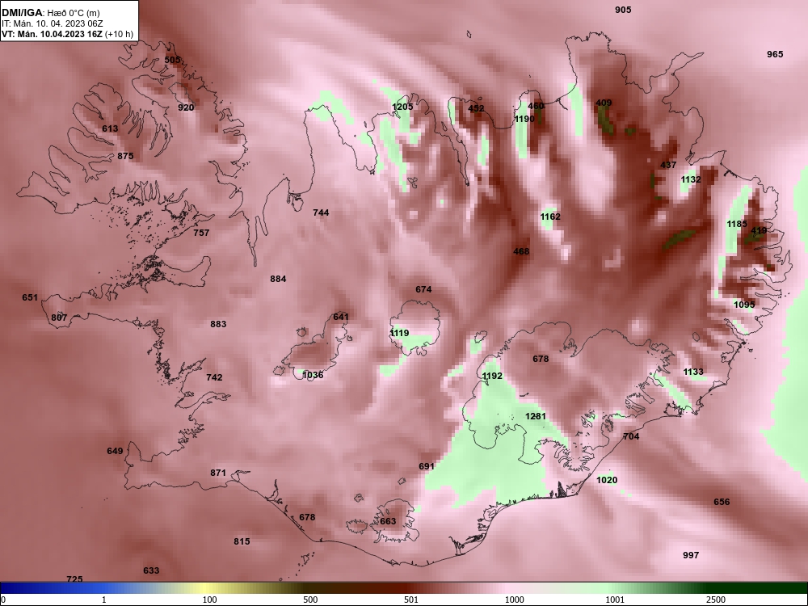Click the 1185 map value

click(x=737, y=224)
